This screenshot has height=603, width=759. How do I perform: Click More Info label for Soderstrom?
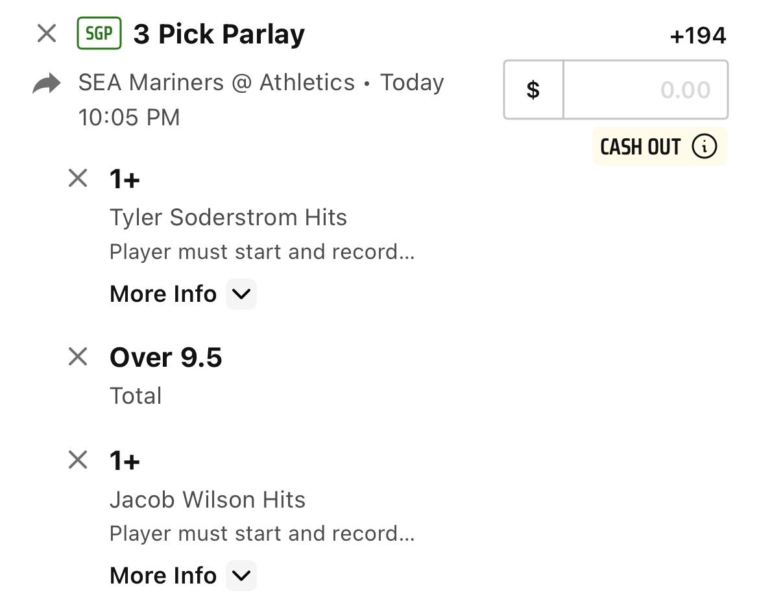pos(163,293)
